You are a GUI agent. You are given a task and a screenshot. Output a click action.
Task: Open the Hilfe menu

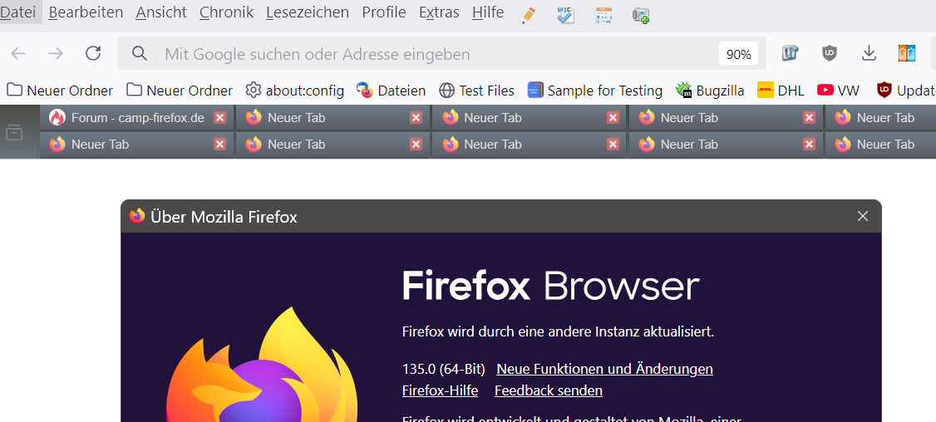pos(488,12)
